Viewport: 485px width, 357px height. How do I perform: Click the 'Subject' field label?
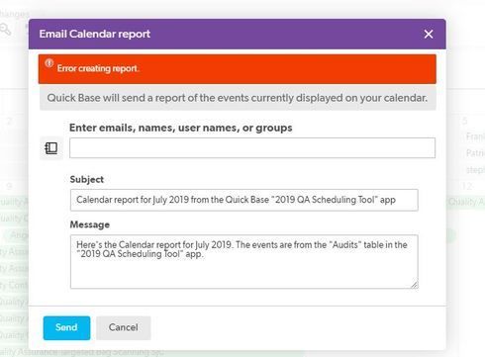(x=87, y=180)
